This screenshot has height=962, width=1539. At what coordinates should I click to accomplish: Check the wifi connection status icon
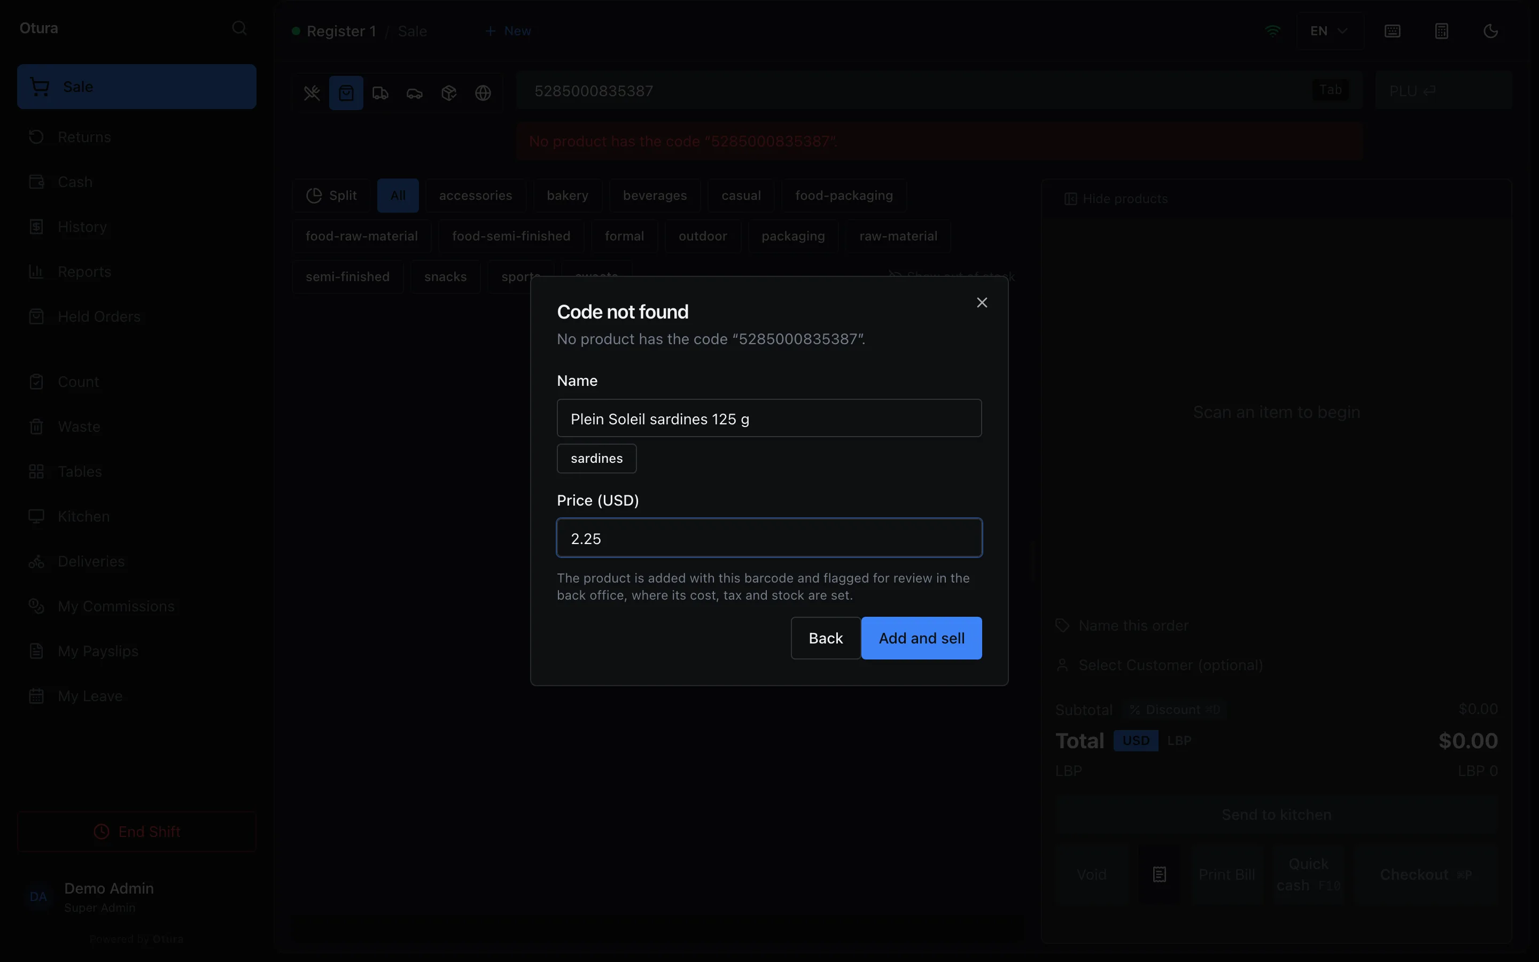click(x=1272, y=30)
